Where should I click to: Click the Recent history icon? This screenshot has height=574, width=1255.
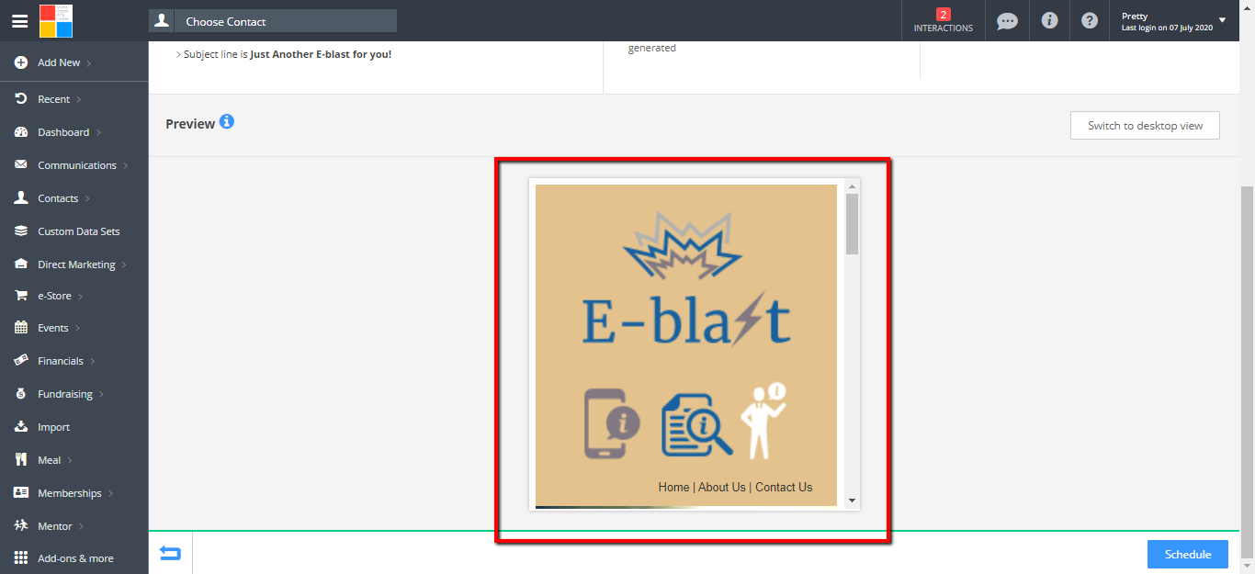(21, 98)
